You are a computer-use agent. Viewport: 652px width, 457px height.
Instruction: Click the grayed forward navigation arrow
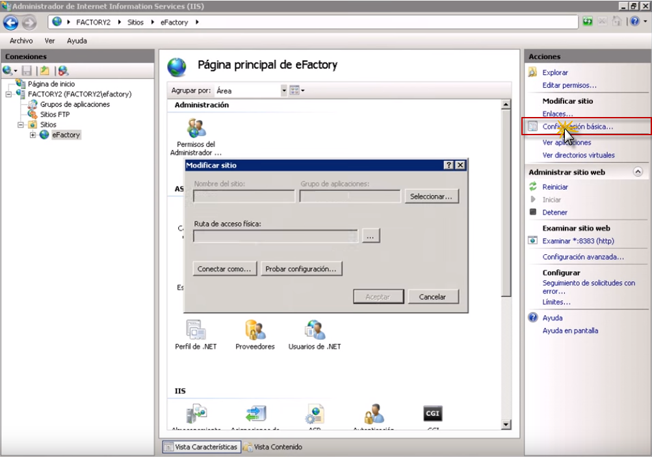tap(29, 23)
